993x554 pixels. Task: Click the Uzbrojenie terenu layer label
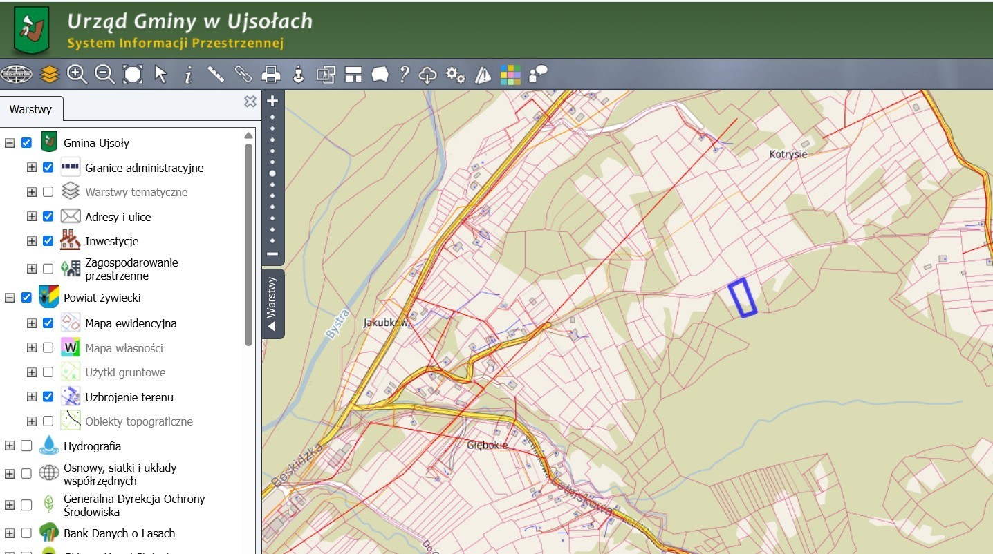129,397
